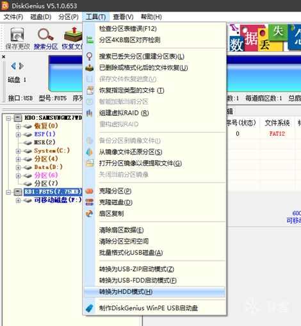Expand the ESP(1) partition node
Screen dimensions: 301x326
(x=18, y=134)
